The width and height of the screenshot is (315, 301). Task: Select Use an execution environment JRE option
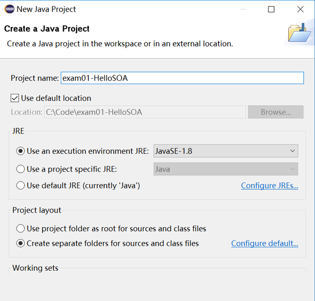click(20, 151)
